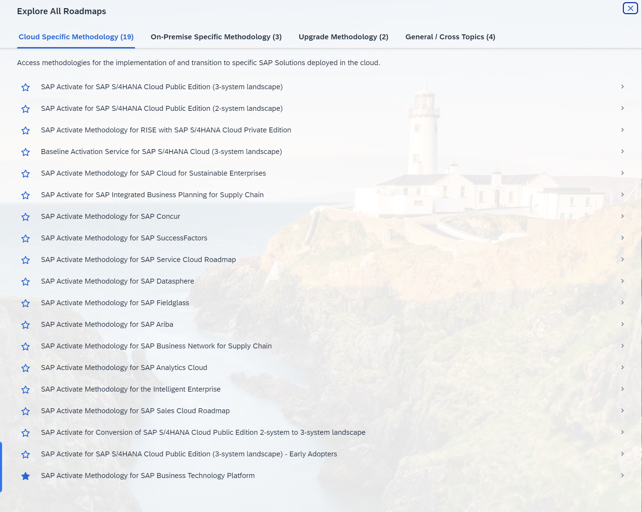This screenshot has width=642, height=512.
Task: Open SAP Activate Methodology for SAP Analytics Cloud
Action: pos(124,368)
